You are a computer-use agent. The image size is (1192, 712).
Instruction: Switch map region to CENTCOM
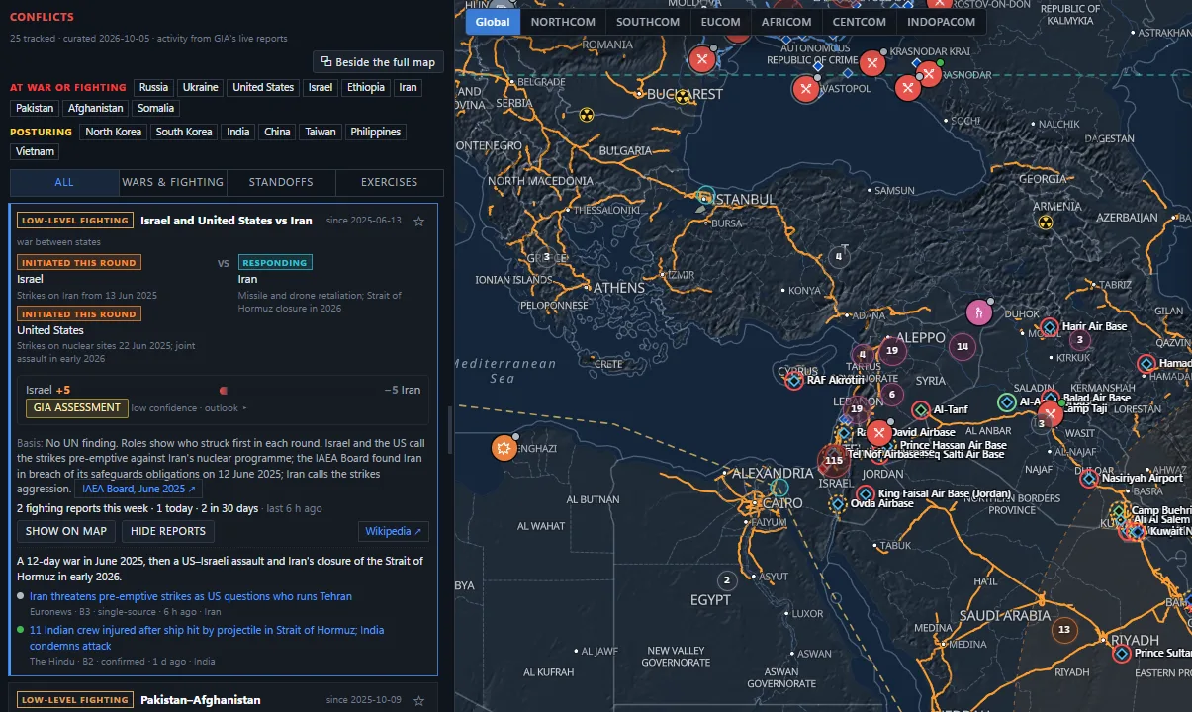point(859,22)
